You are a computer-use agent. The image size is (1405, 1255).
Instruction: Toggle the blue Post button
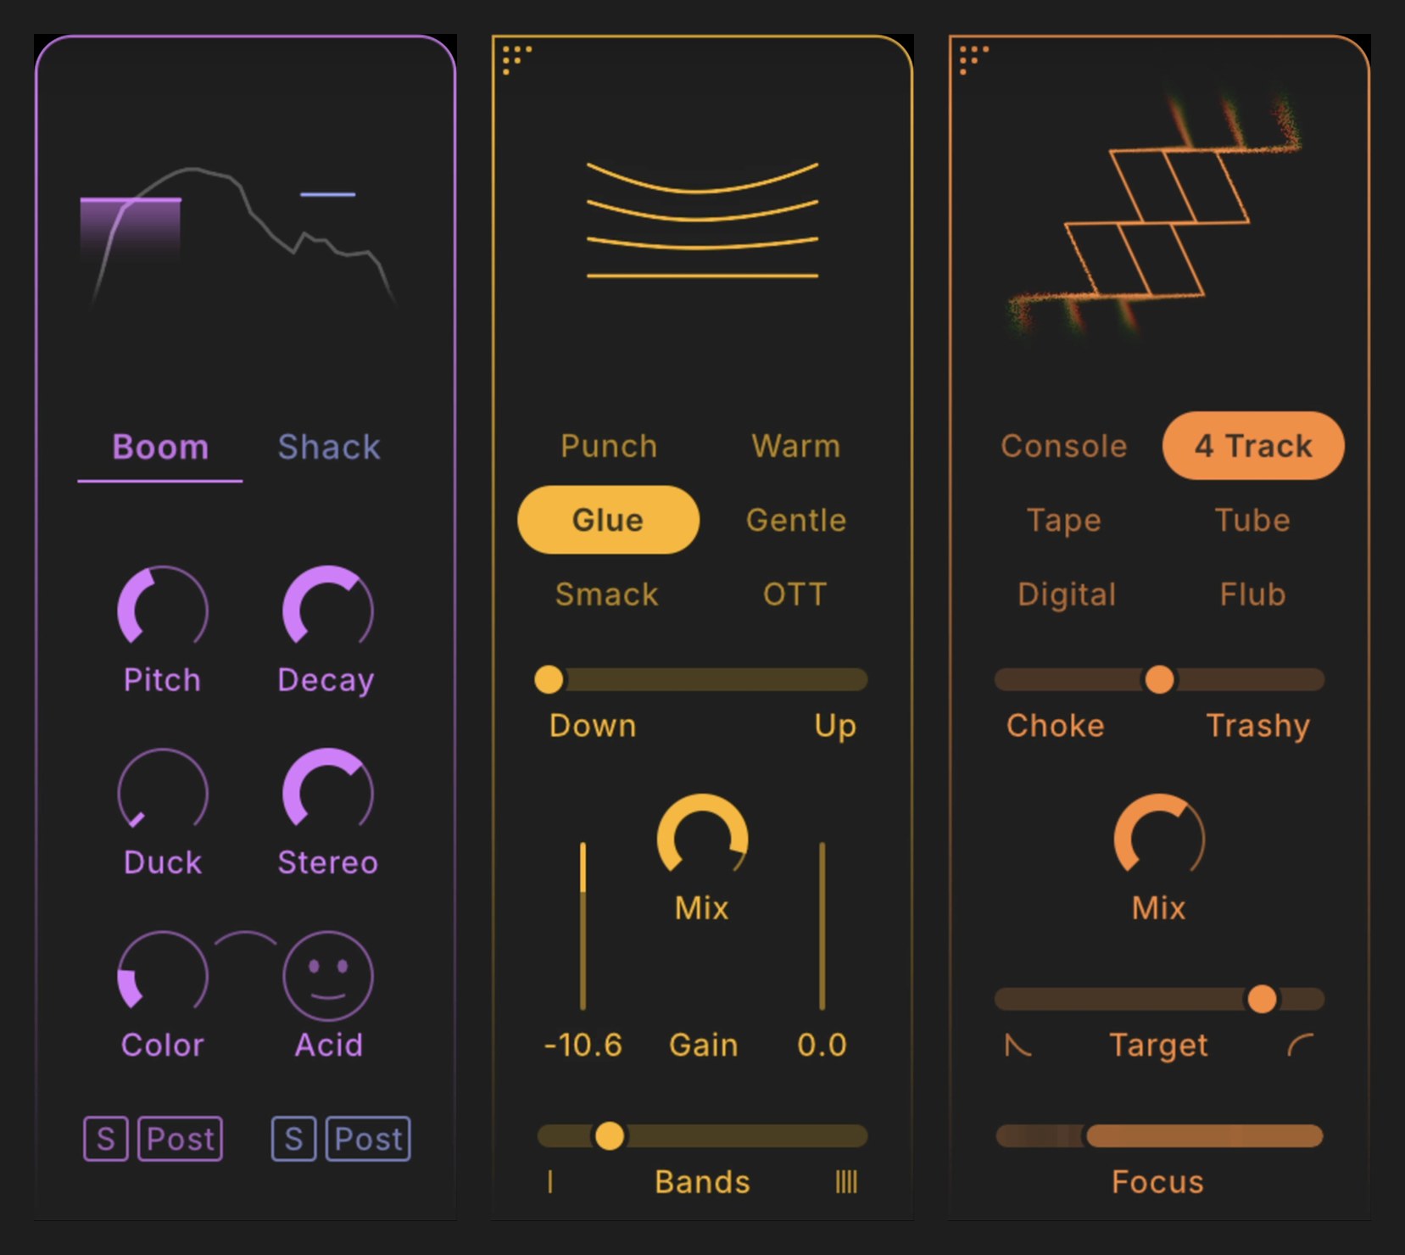pos(368,1139)
